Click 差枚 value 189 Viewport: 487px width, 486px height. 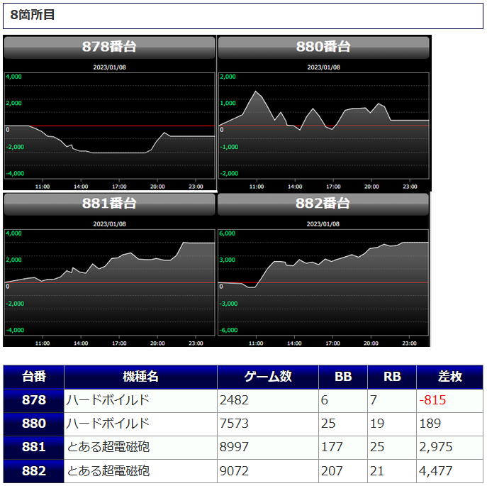[x=430, y=424]
